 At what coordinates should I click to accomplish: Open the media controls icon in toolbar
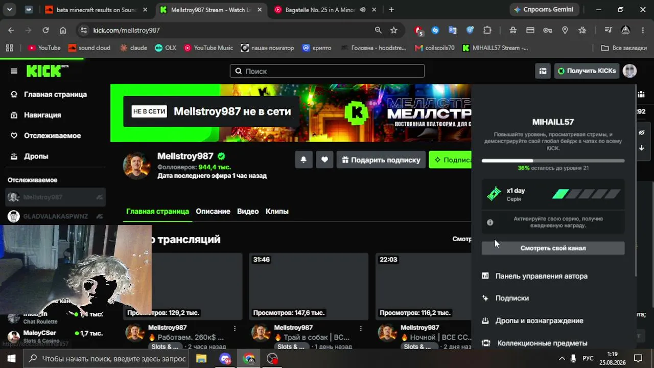(608, 30)
